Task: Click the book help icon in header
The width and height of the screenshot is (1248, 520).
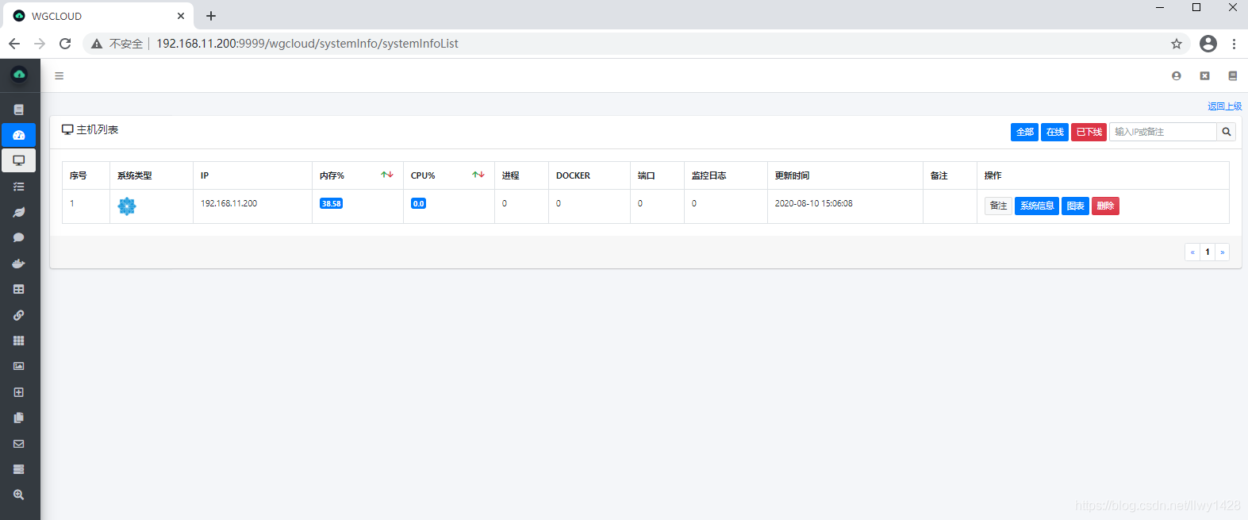Action: pos(1232,76)
